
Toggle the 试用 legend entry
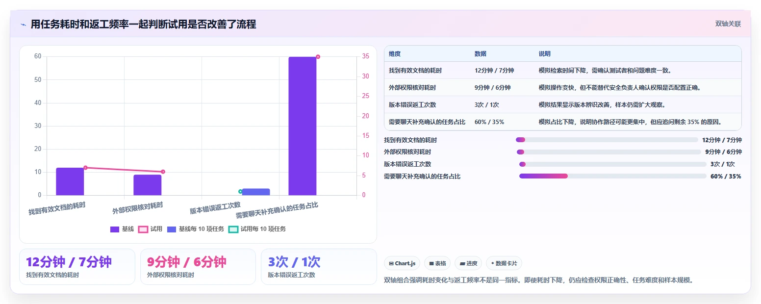(x=151, y=229)
